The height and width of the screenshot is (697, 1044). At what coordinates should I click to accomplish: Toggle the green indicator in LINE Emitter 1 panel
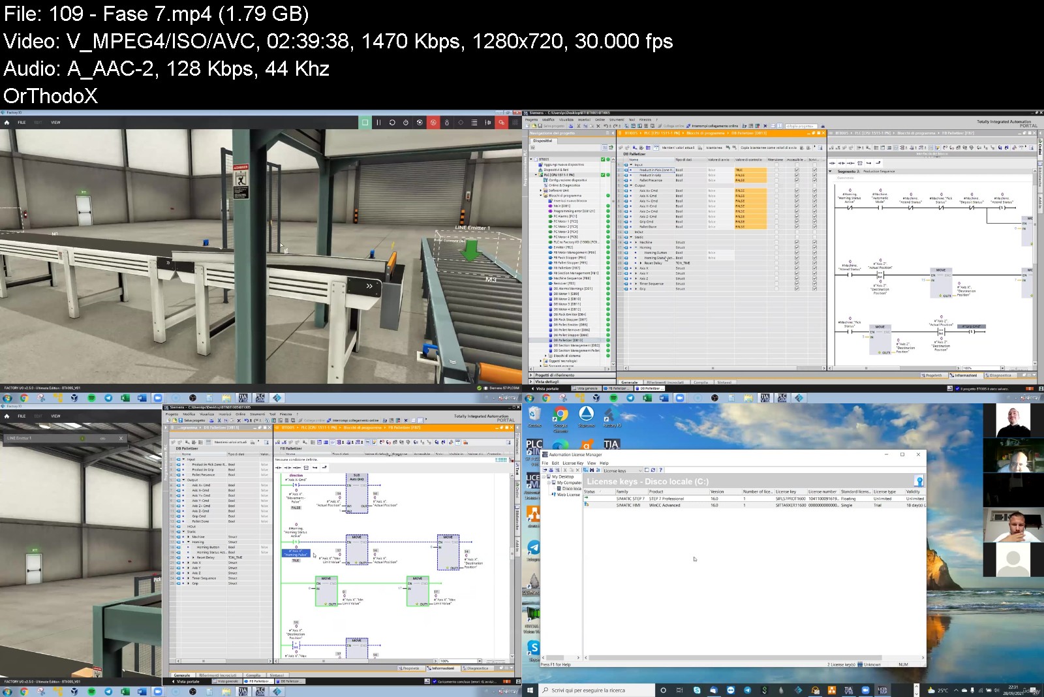(82, 438)
